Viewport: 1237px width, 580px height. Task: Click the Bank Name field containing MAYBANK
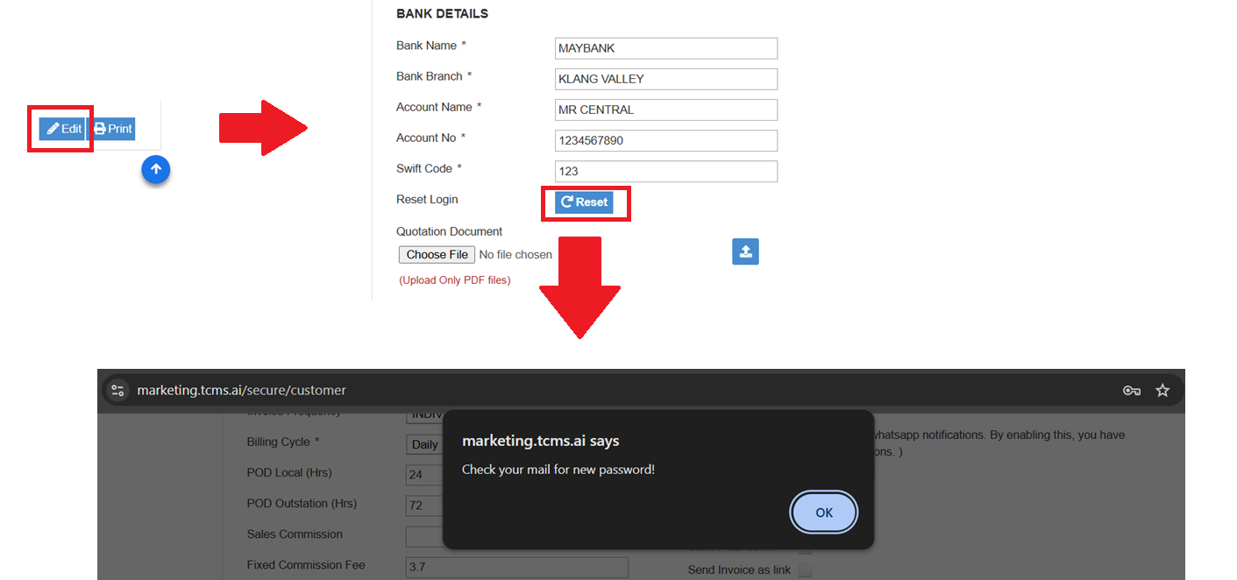tap(666, 48)
